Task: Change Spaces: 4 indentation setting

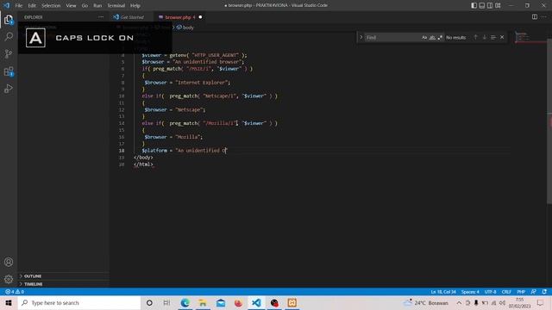Action: point(470,292)
